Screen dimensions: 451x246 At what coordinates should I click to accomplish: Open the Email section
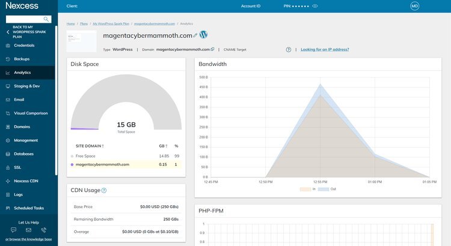click(19, 100)
